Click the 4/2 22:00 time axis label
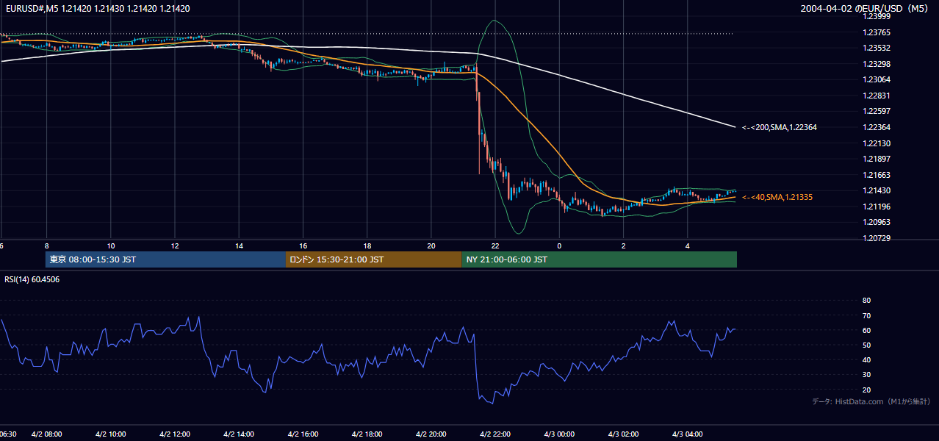The image size is (939, 441). click(x=495, y=434)
